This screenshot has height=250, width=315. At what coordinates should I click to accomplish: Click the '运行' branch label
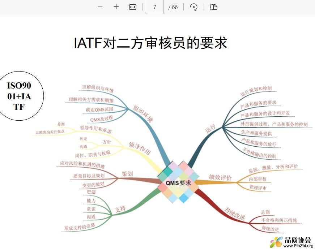pyautogui.click(x=210, y=128)
